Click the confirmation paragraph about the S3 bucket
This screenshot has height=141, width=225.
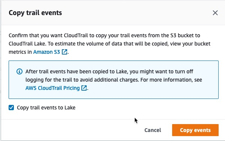[109, 44]
